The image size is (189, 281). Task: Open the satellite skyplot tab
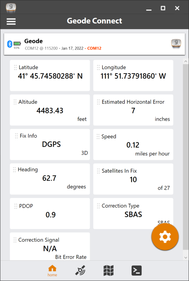point(80,270)
